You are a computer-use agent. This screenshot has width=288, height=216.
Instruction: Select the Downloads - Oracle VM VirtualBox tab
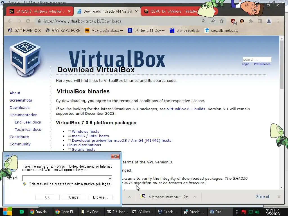pyautogui.click(x=107, y=11)
